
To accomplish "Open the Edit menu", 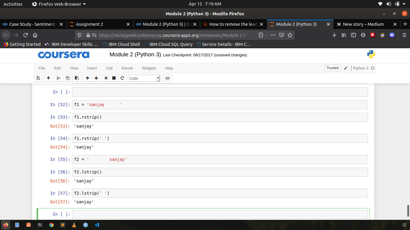I will coord(57,68).
